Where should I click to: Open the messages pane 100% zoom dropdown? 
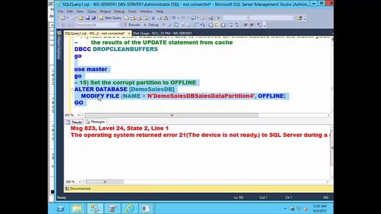[79, 181]
